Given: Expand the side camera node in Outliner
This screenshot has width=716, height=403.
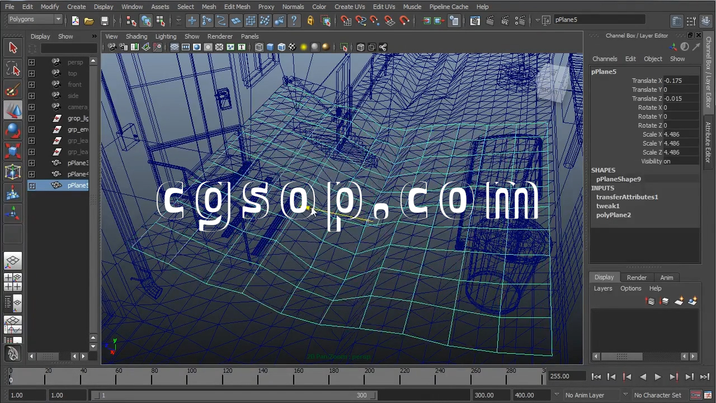Looking at the screenshot, I should click(31, 96).
